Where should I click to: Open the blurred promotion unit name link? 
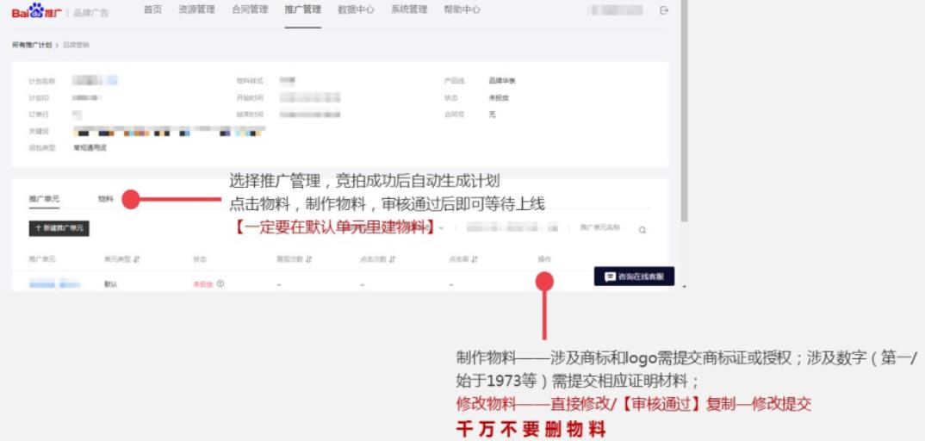point(55,285)
